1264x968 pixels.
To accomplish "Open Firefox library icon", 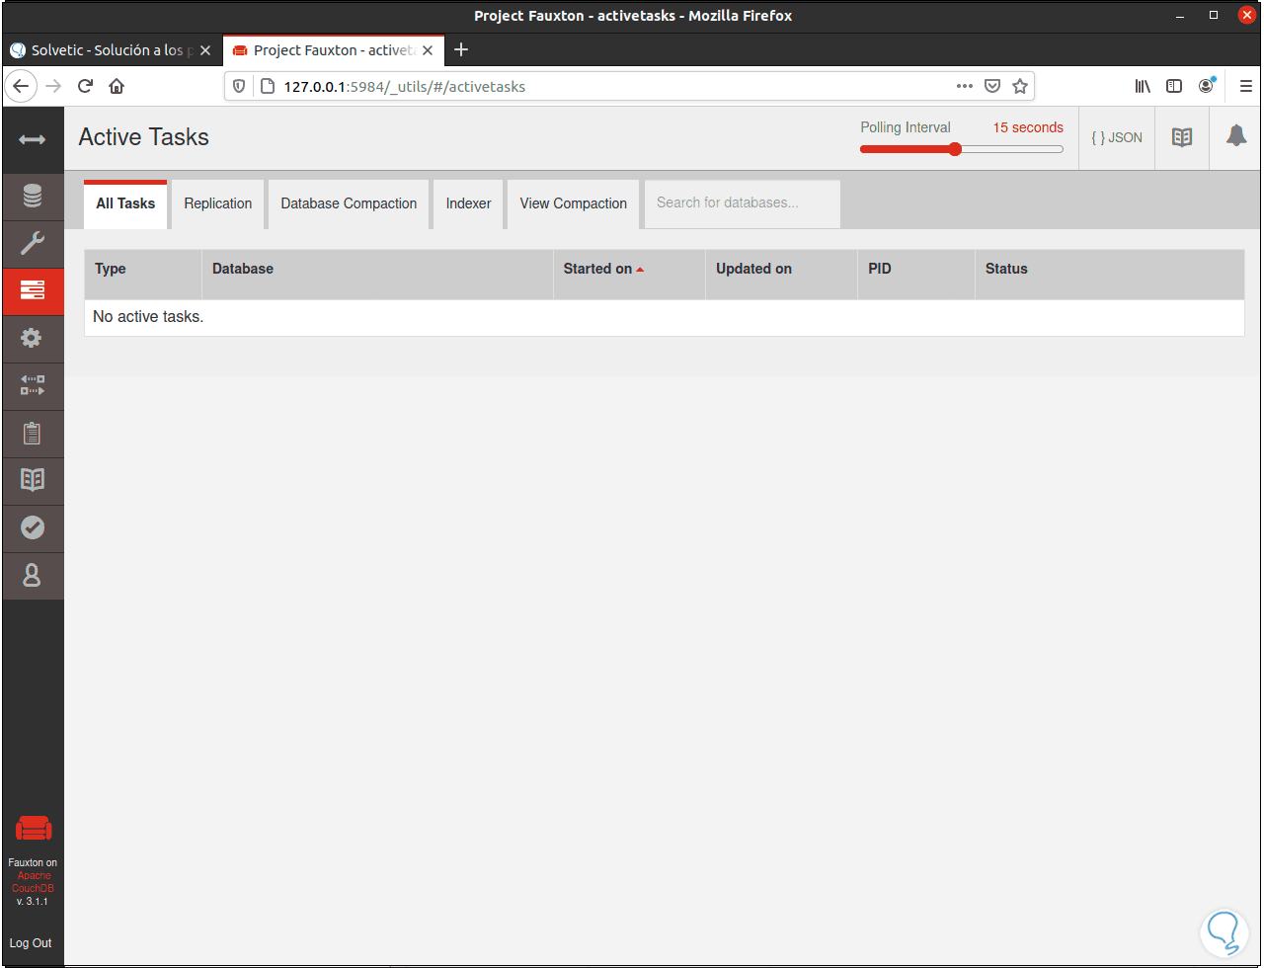I will [1143, 86].
